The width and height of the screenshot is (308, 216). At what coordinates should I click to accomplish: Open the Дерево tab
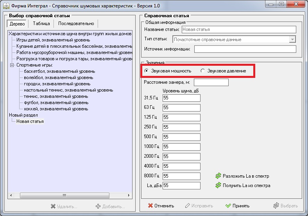(18, 24)
